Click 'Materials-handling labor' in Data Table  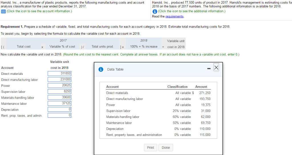point(123,117)
